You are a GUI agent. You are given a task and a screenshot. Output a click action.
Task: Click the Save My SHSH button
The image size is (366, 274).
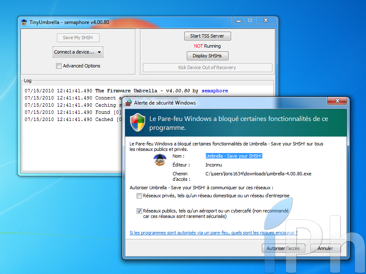coord(78,38)
